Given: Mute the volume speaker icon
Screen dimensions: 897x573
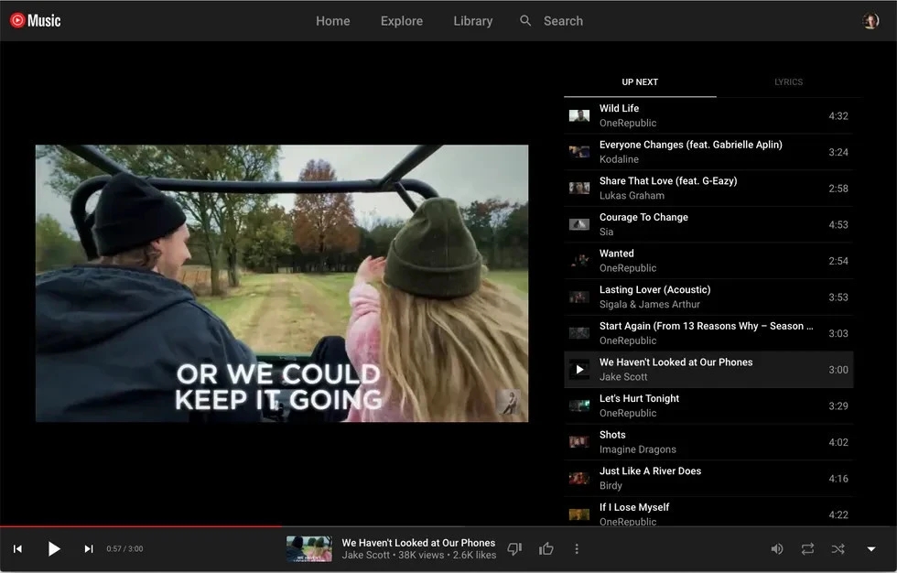Looking at the screenshot, I should [776, 549].
